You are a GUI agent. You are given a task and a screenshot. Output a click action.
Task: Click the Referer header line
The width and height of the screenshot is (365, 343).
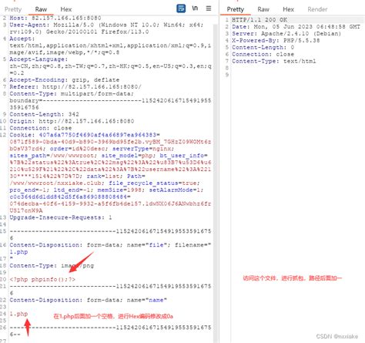[75, 87]
